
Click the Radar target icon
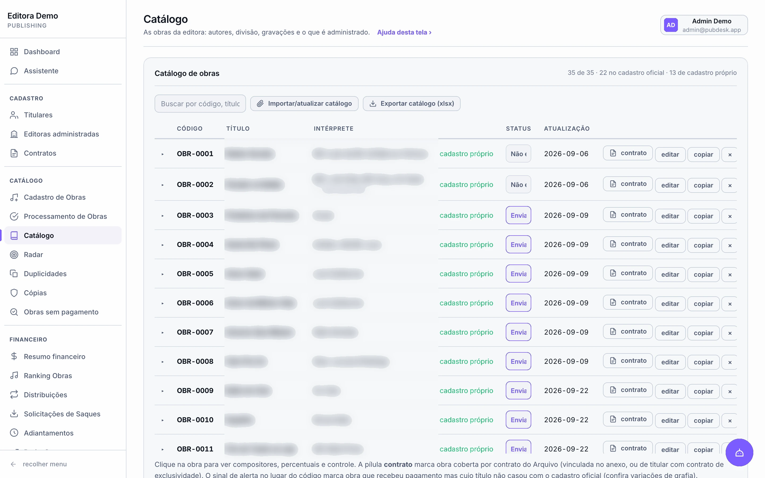[14, 254]
